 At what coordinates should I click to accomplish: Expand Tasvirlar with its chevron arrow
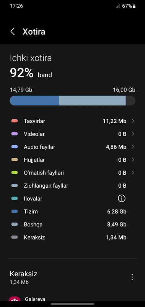133,121
